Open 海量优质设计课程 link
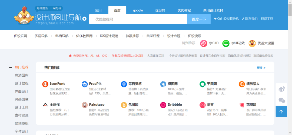292x135 pixels. click(x=239, y=56)
